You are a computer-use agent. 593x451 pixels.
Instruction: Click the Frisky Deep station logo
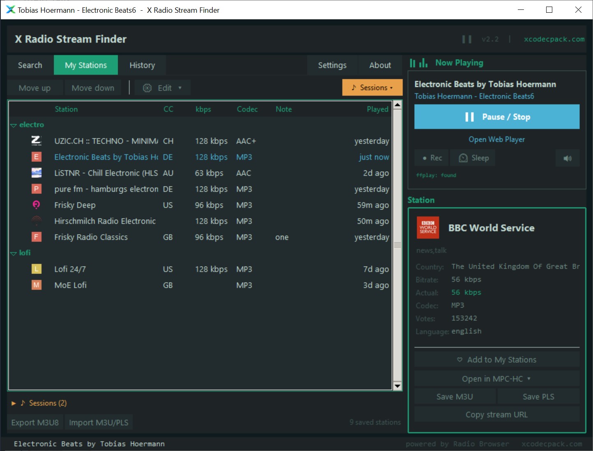click(37, 205)
